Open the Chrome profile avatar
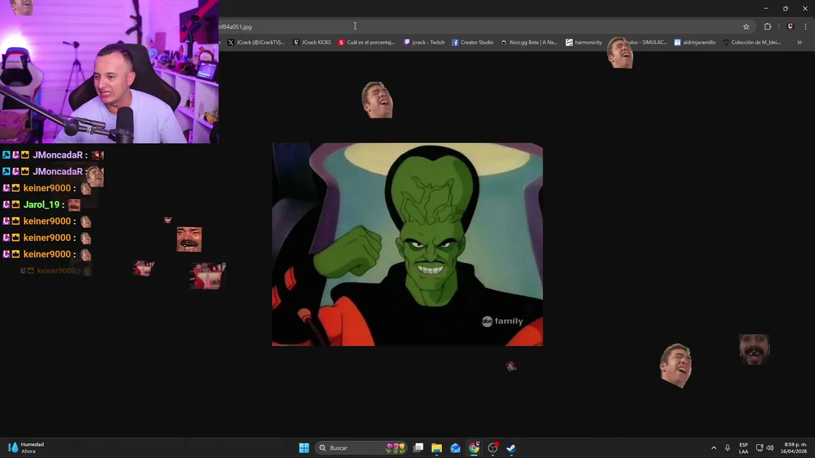This screenshot has width=815, height=458. click(790, 27)
